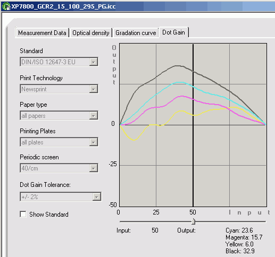
Task: Expand the Dot Gain Tolerance +/- 2% dropdown
Action: coord(61,196)
